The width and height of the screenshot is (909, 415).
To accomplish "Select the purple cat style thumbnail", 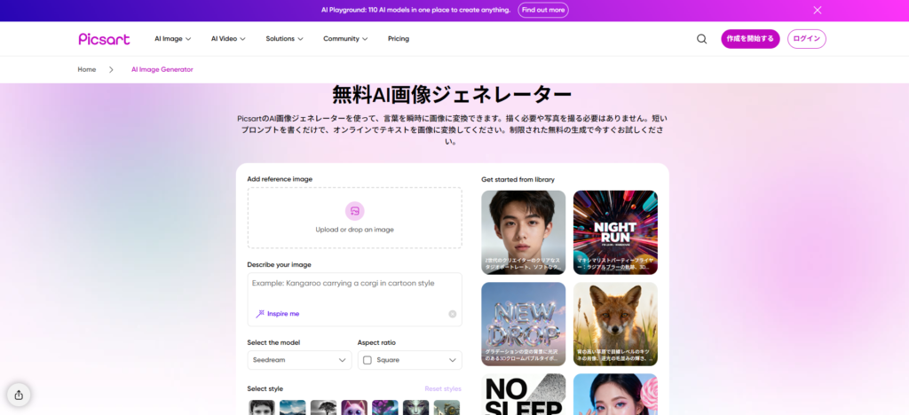I will (354, 407).
